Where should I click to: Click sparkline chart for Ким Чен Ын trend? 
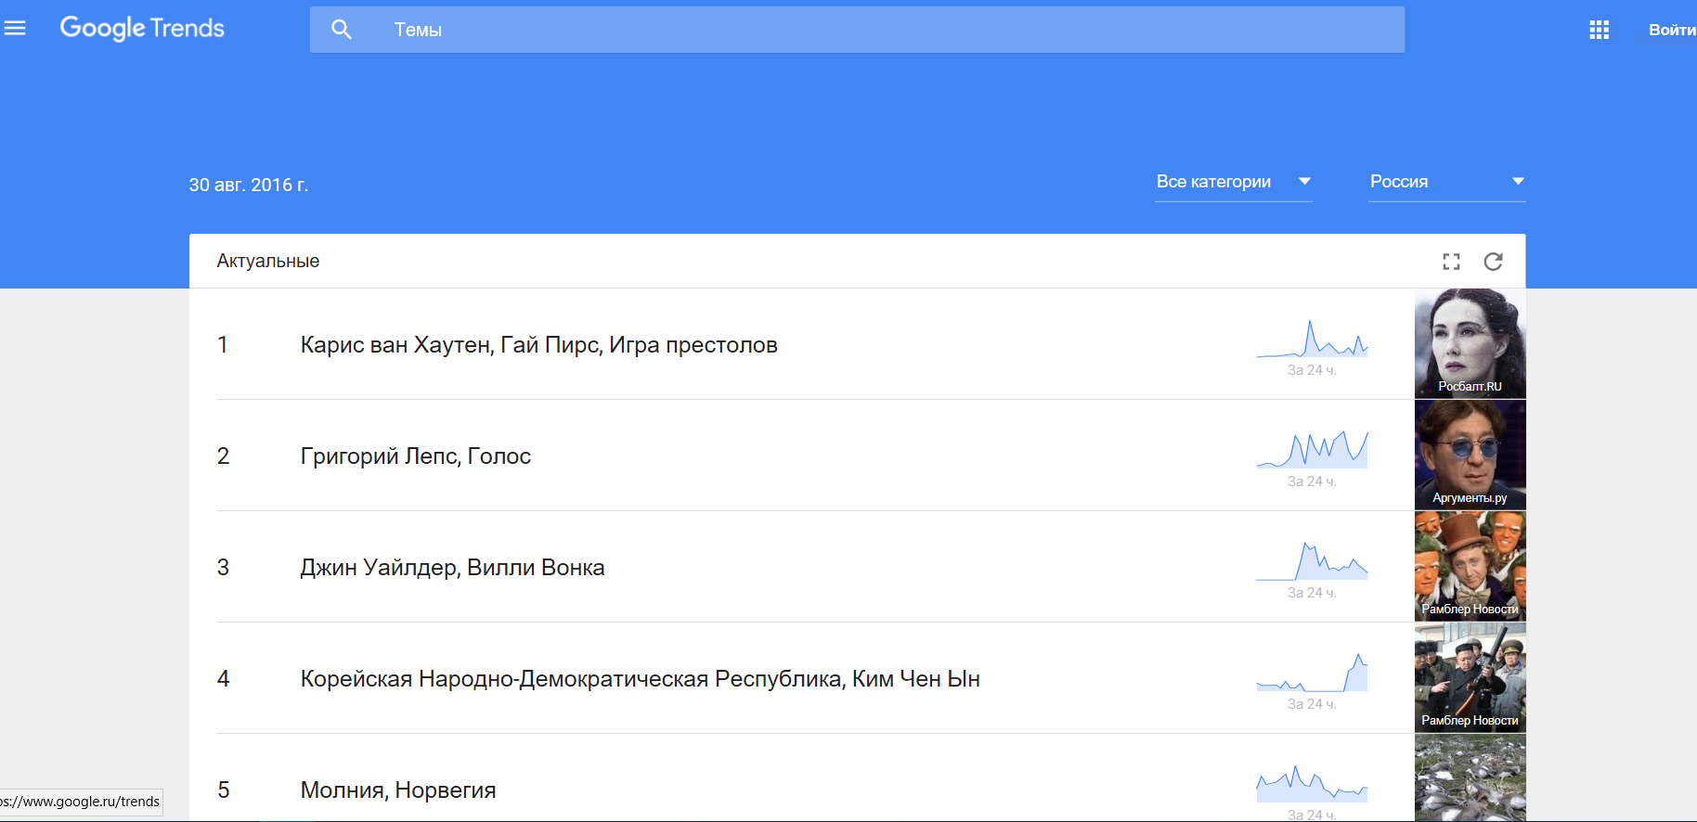1312,673
